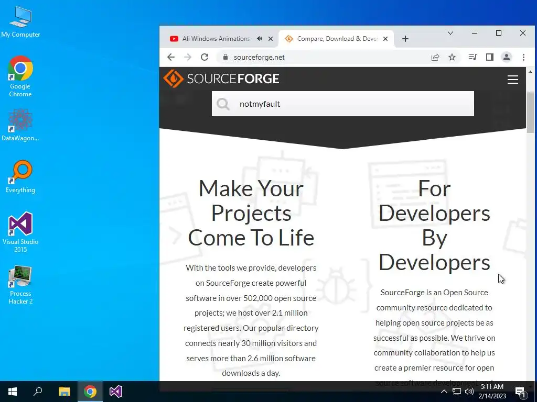Click the sourceforge.net address bar
This screenshot has width=537, height=402.
tap(325, 57)
